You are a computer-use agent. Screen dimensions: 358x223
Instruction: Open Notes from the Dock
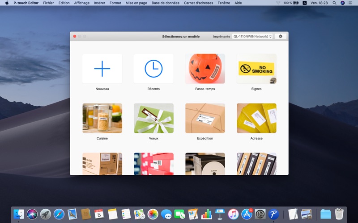(113, 214)
